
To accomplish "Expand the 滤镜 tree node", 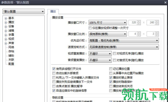I will point(6,31).
